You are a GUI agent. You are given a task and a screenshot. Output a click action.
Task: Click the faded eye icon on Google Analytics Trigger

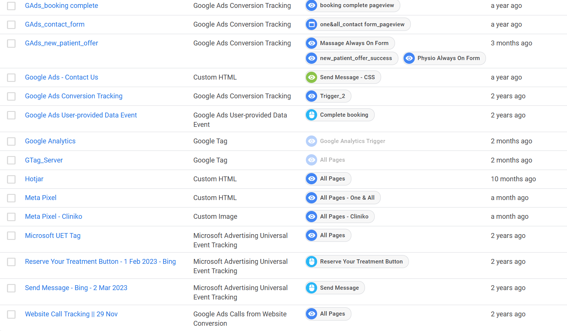coord(312,141)
